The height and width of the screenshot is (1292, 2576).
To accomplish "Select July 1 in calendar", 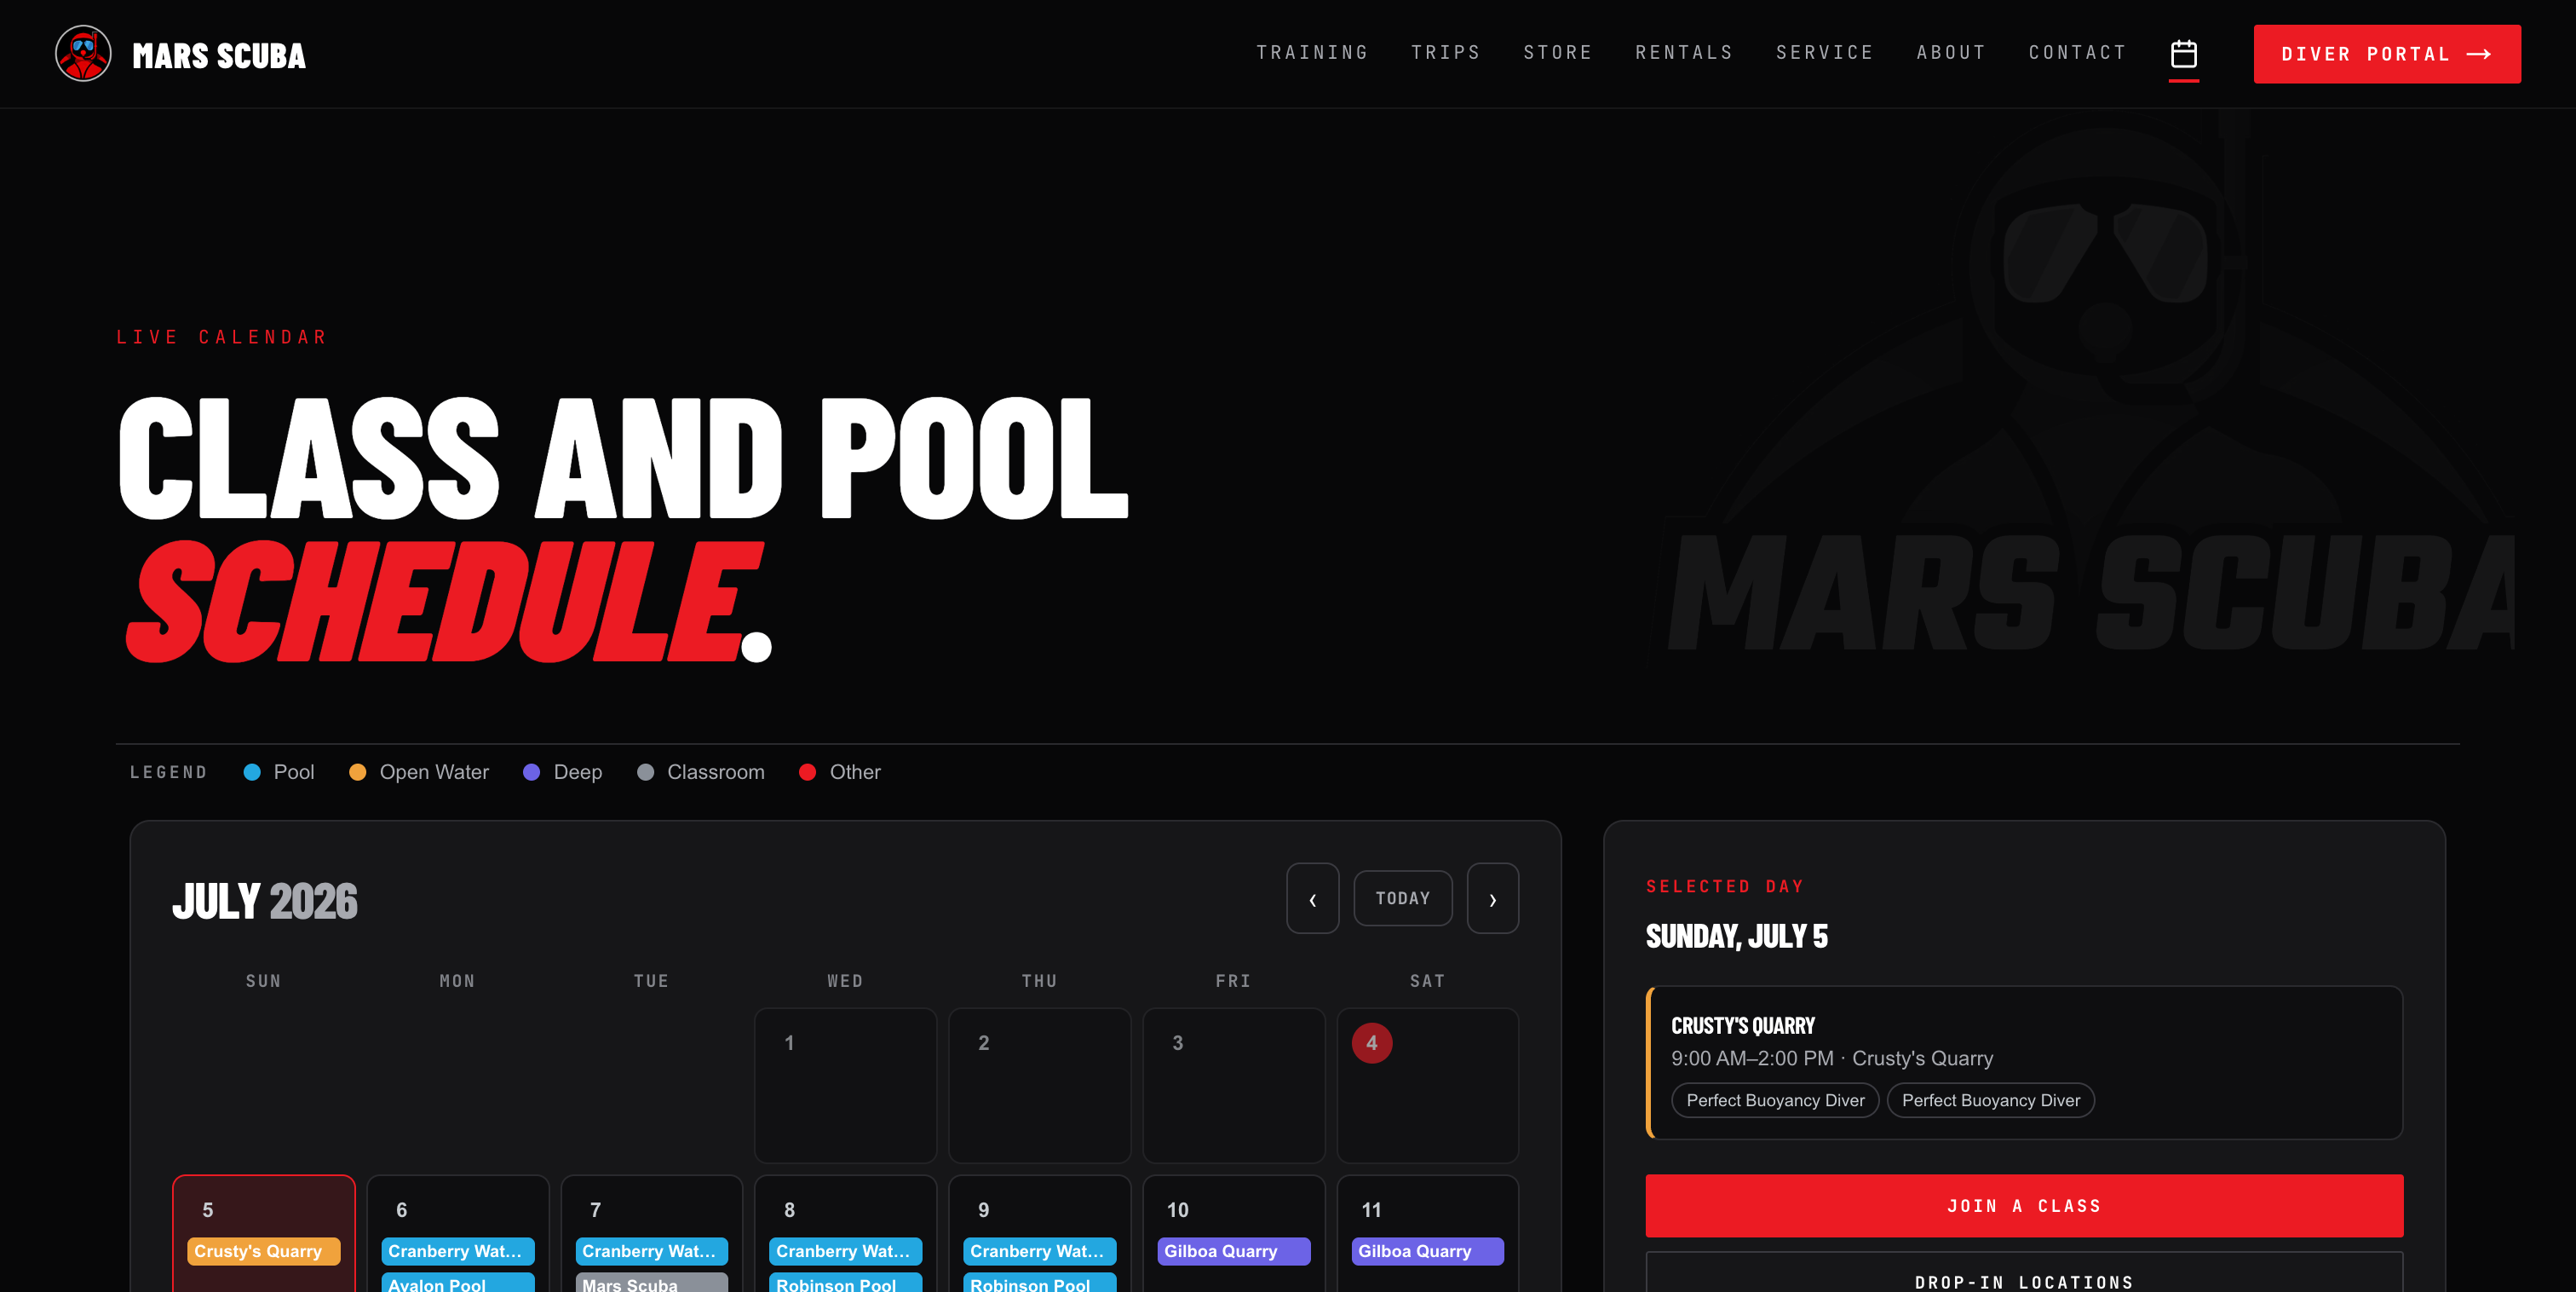I will 845,1085.
